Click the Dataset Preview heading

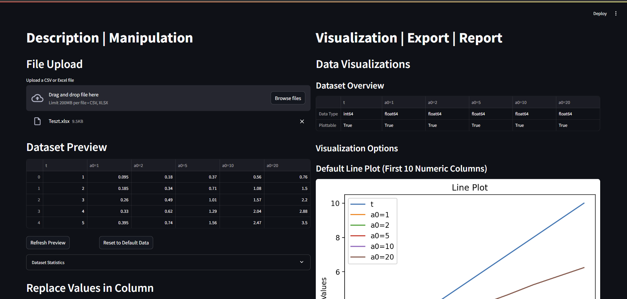point(67,147)
